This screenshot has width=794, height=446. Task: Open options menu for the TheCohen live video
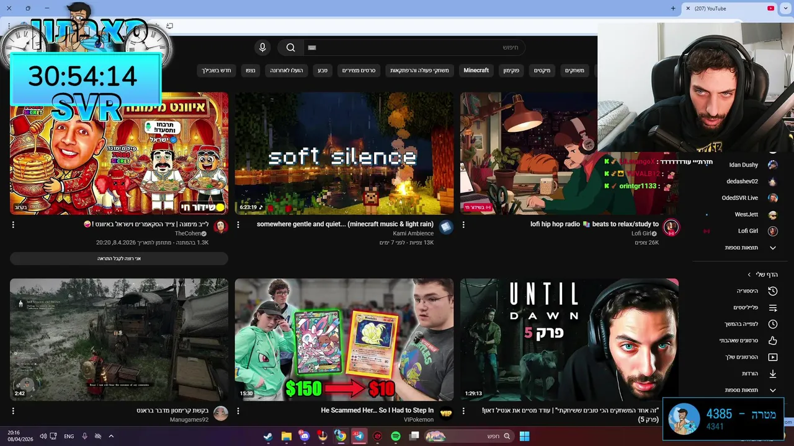tap(13, 225)
